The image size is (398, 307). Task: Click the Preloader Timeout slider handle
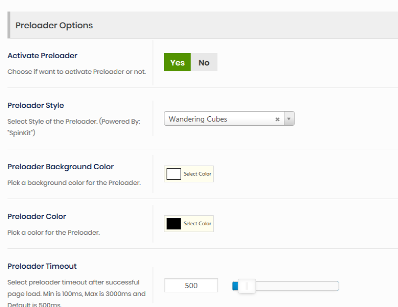point(247,286)
